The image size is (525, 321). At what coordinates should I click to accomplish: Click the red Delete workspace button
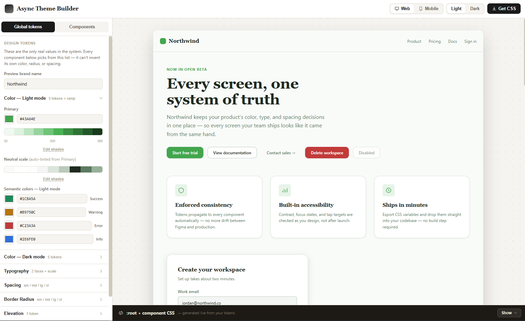[327, 153]
